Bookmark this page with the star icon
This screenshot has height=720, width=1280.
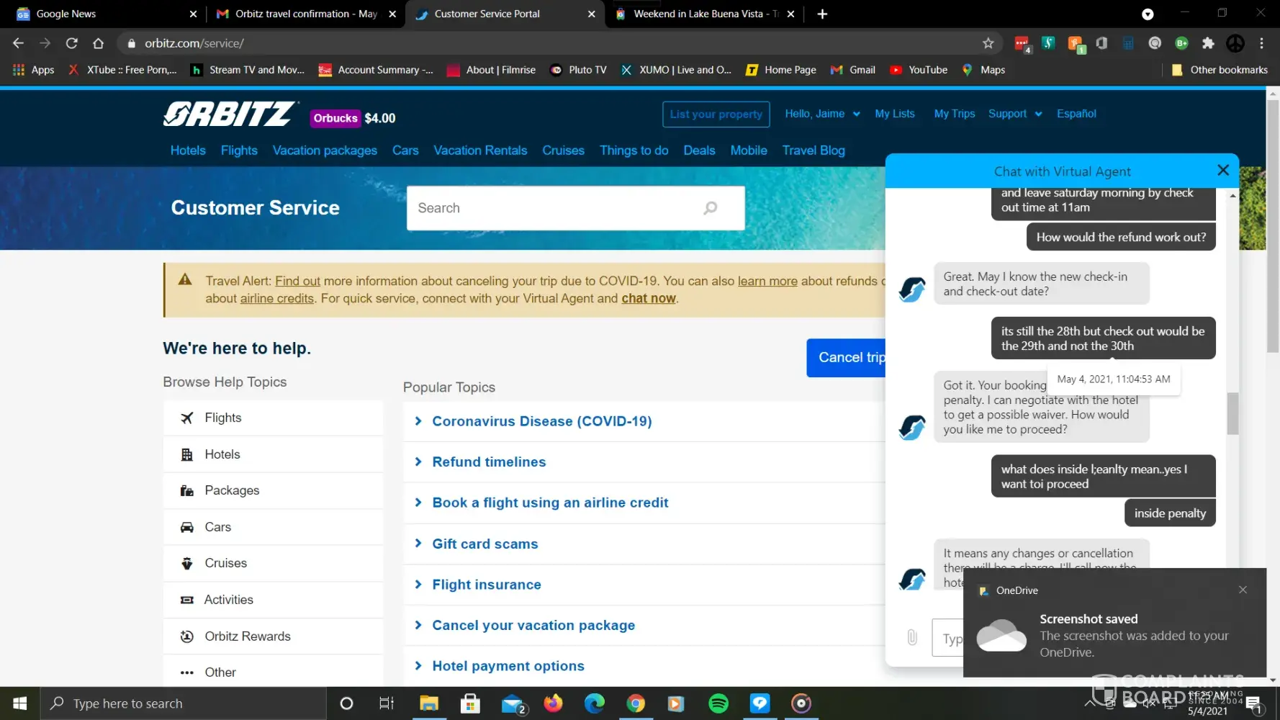(988, 43)
